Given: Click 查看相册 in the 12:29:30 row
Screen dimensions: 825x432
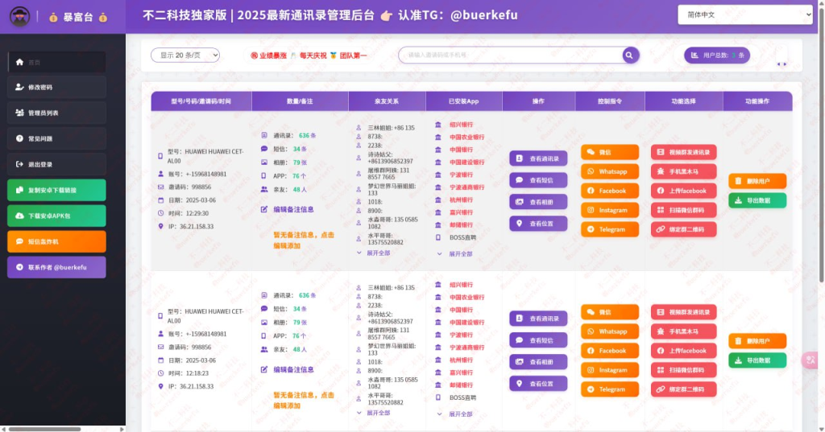Looking at the screenshot, I should 538,202.
